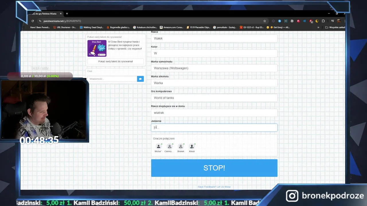The image size is (367, 206).
Task: Click the chat Wiadomość input box
Action: (x=112, y=79)
